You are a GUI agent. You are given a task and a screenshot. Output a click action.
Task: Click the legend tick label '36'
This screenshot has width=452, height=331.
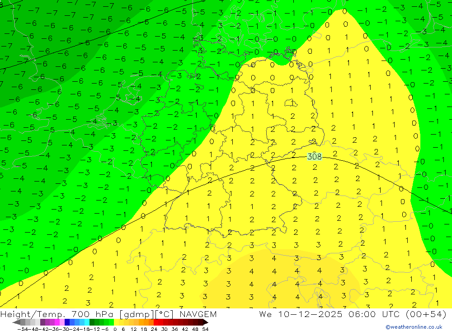click(x=174, y=329)
